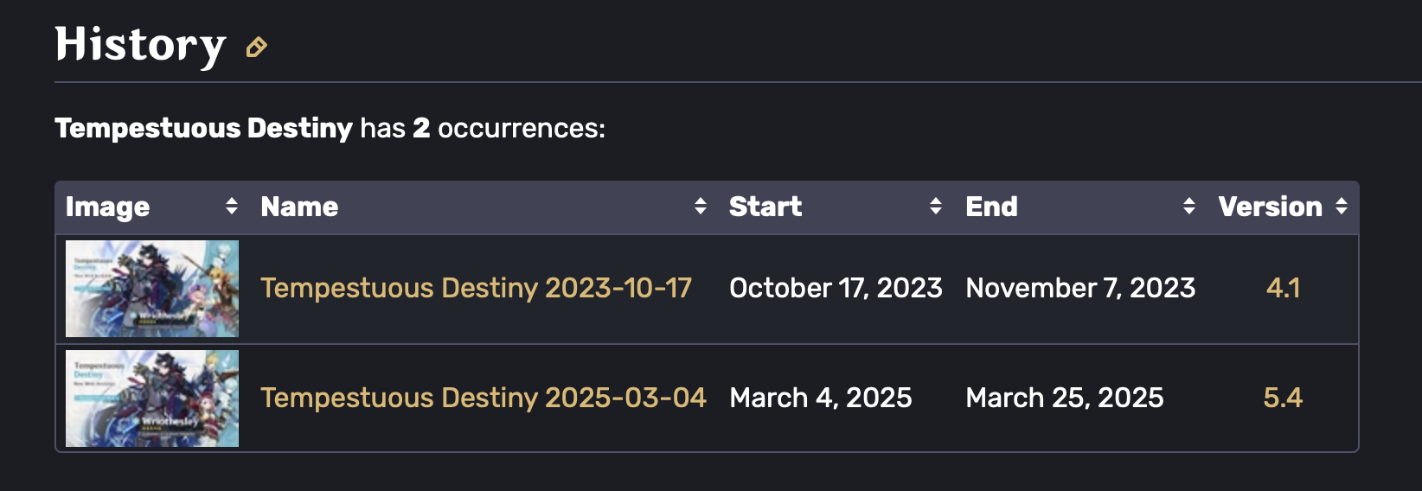Follow the Version 4.1 link

(1284, 288)
